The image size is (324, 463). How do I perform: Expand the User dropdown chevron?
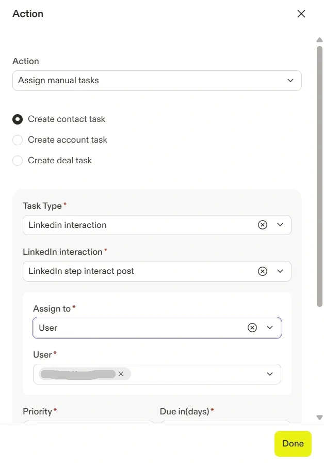coord(270,374)
